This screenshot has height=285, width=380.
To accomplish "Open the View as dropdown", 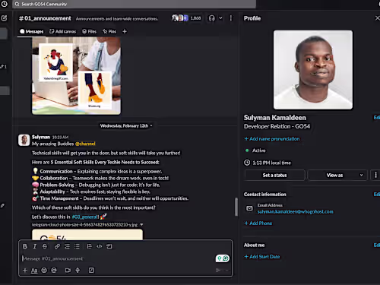I will [x=337, y=175].
